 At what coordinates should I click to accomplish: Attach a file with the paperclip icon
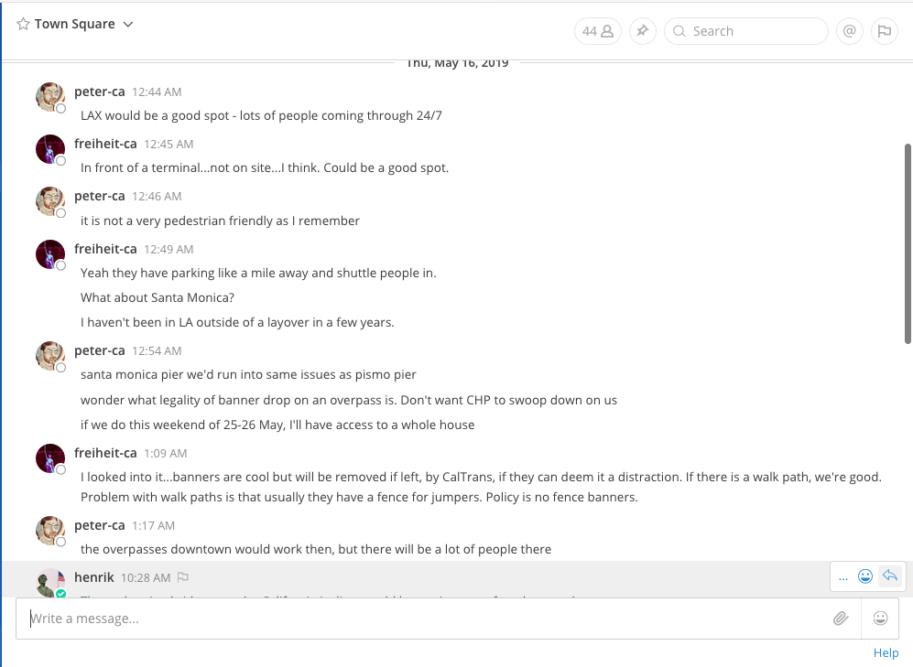click(x=841, y=619)
